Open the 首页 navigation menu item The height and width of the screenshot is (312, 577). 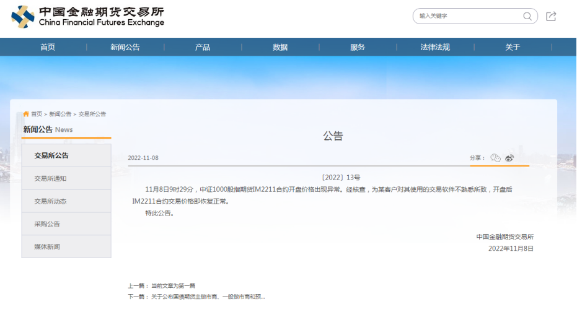(x=48, y=47)
